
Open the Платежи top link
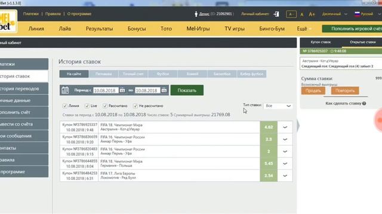(x=30, y=14)
